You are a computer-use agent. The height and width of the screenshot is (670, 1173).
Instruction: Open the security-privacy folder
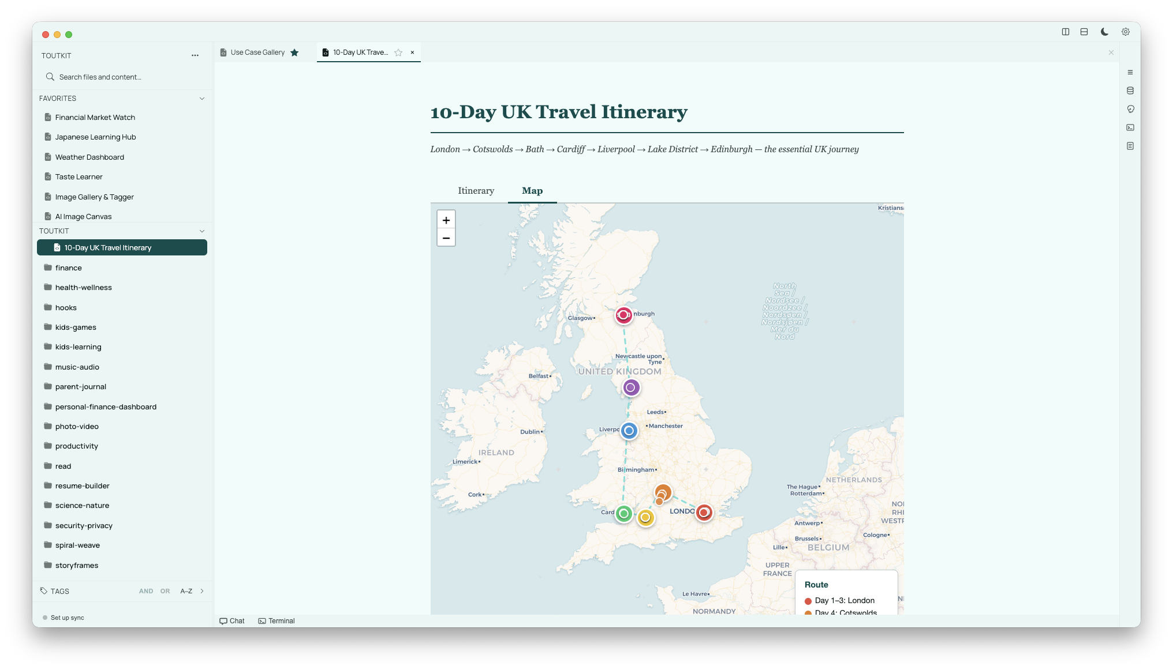122,526
